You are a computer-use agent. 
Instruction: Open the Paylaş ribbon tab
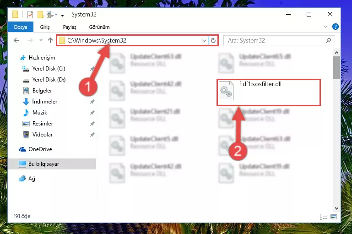pos(70,27)
